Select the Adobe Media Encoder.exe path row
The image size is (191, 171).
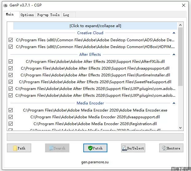coord(95,110)
